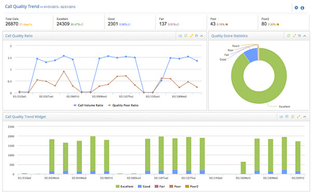Screen dimensions: 311x192
Task: Click the 02/06(Fri) bar in trend widget
Action: (106, 157)
